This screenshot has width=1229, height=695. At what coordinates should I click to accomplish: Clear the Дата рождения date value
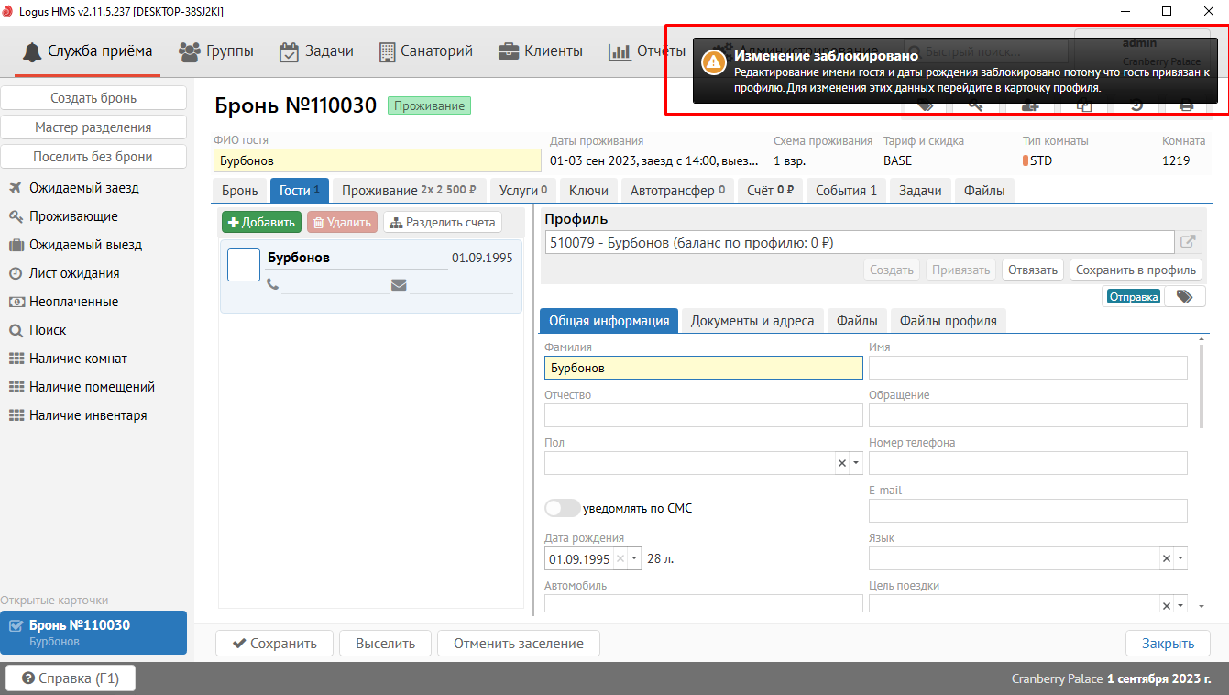tap(620, 558)
